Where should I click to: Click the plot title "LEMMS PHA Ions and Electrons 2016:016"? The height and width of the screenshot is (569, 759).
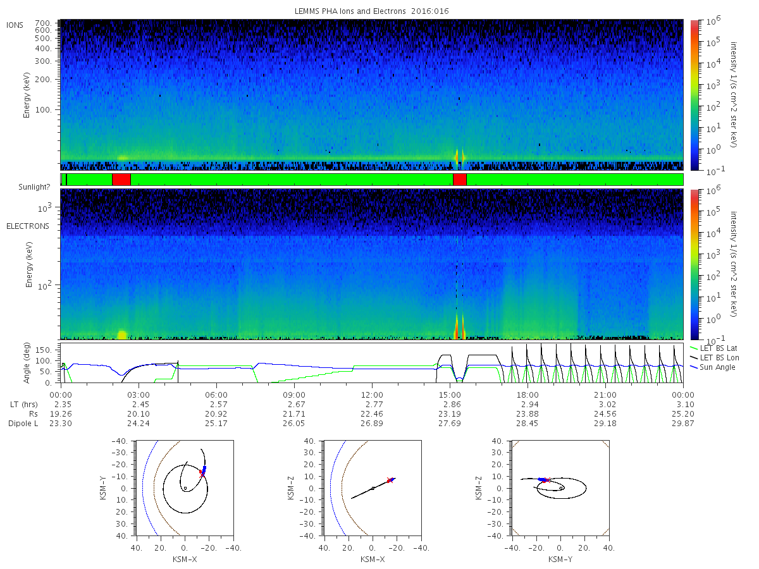click(372, 11)
